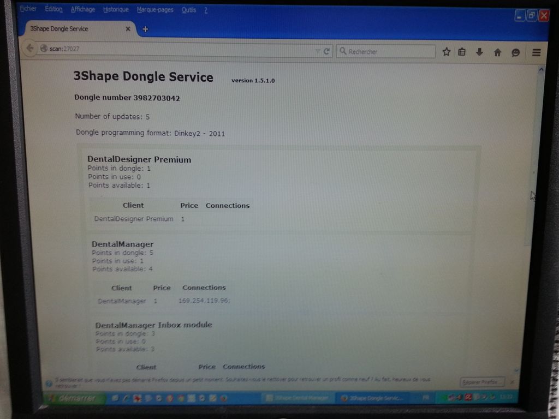
Task: Click Points available: 4 under DentalManager
Action: coord(123,268)
